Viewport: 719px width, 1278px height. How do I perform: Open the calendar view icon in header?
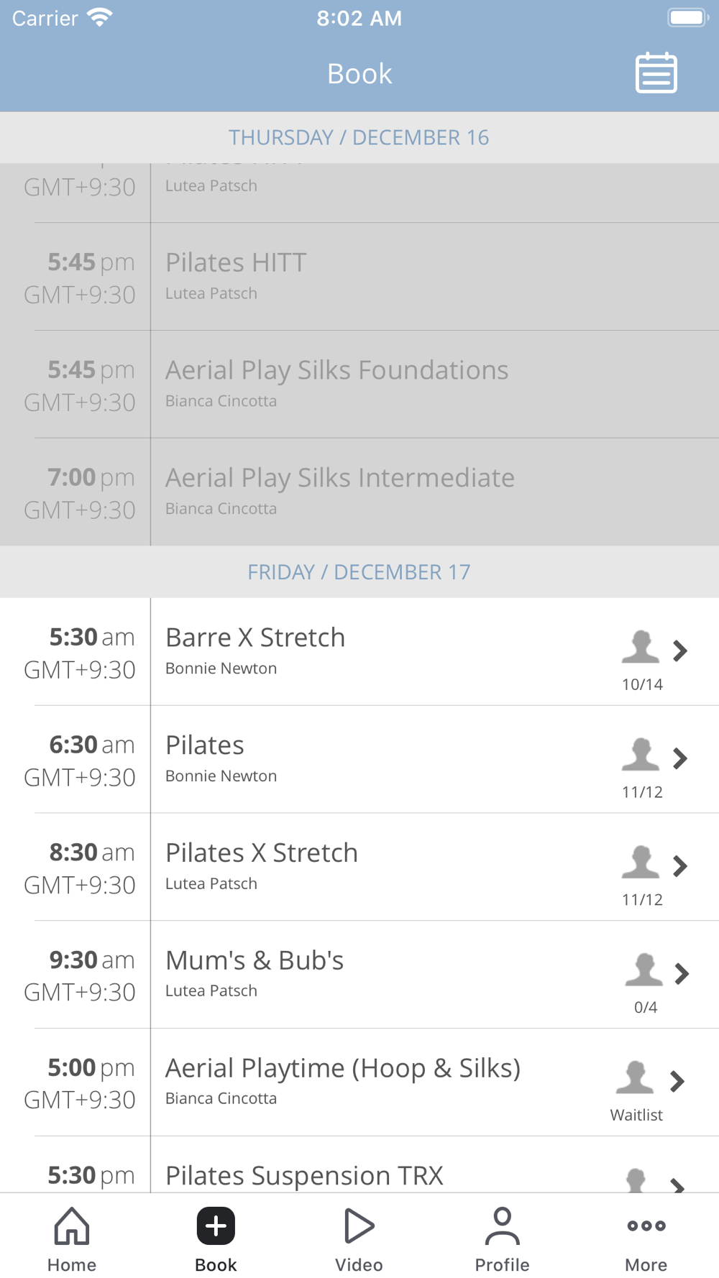point(656,73)
